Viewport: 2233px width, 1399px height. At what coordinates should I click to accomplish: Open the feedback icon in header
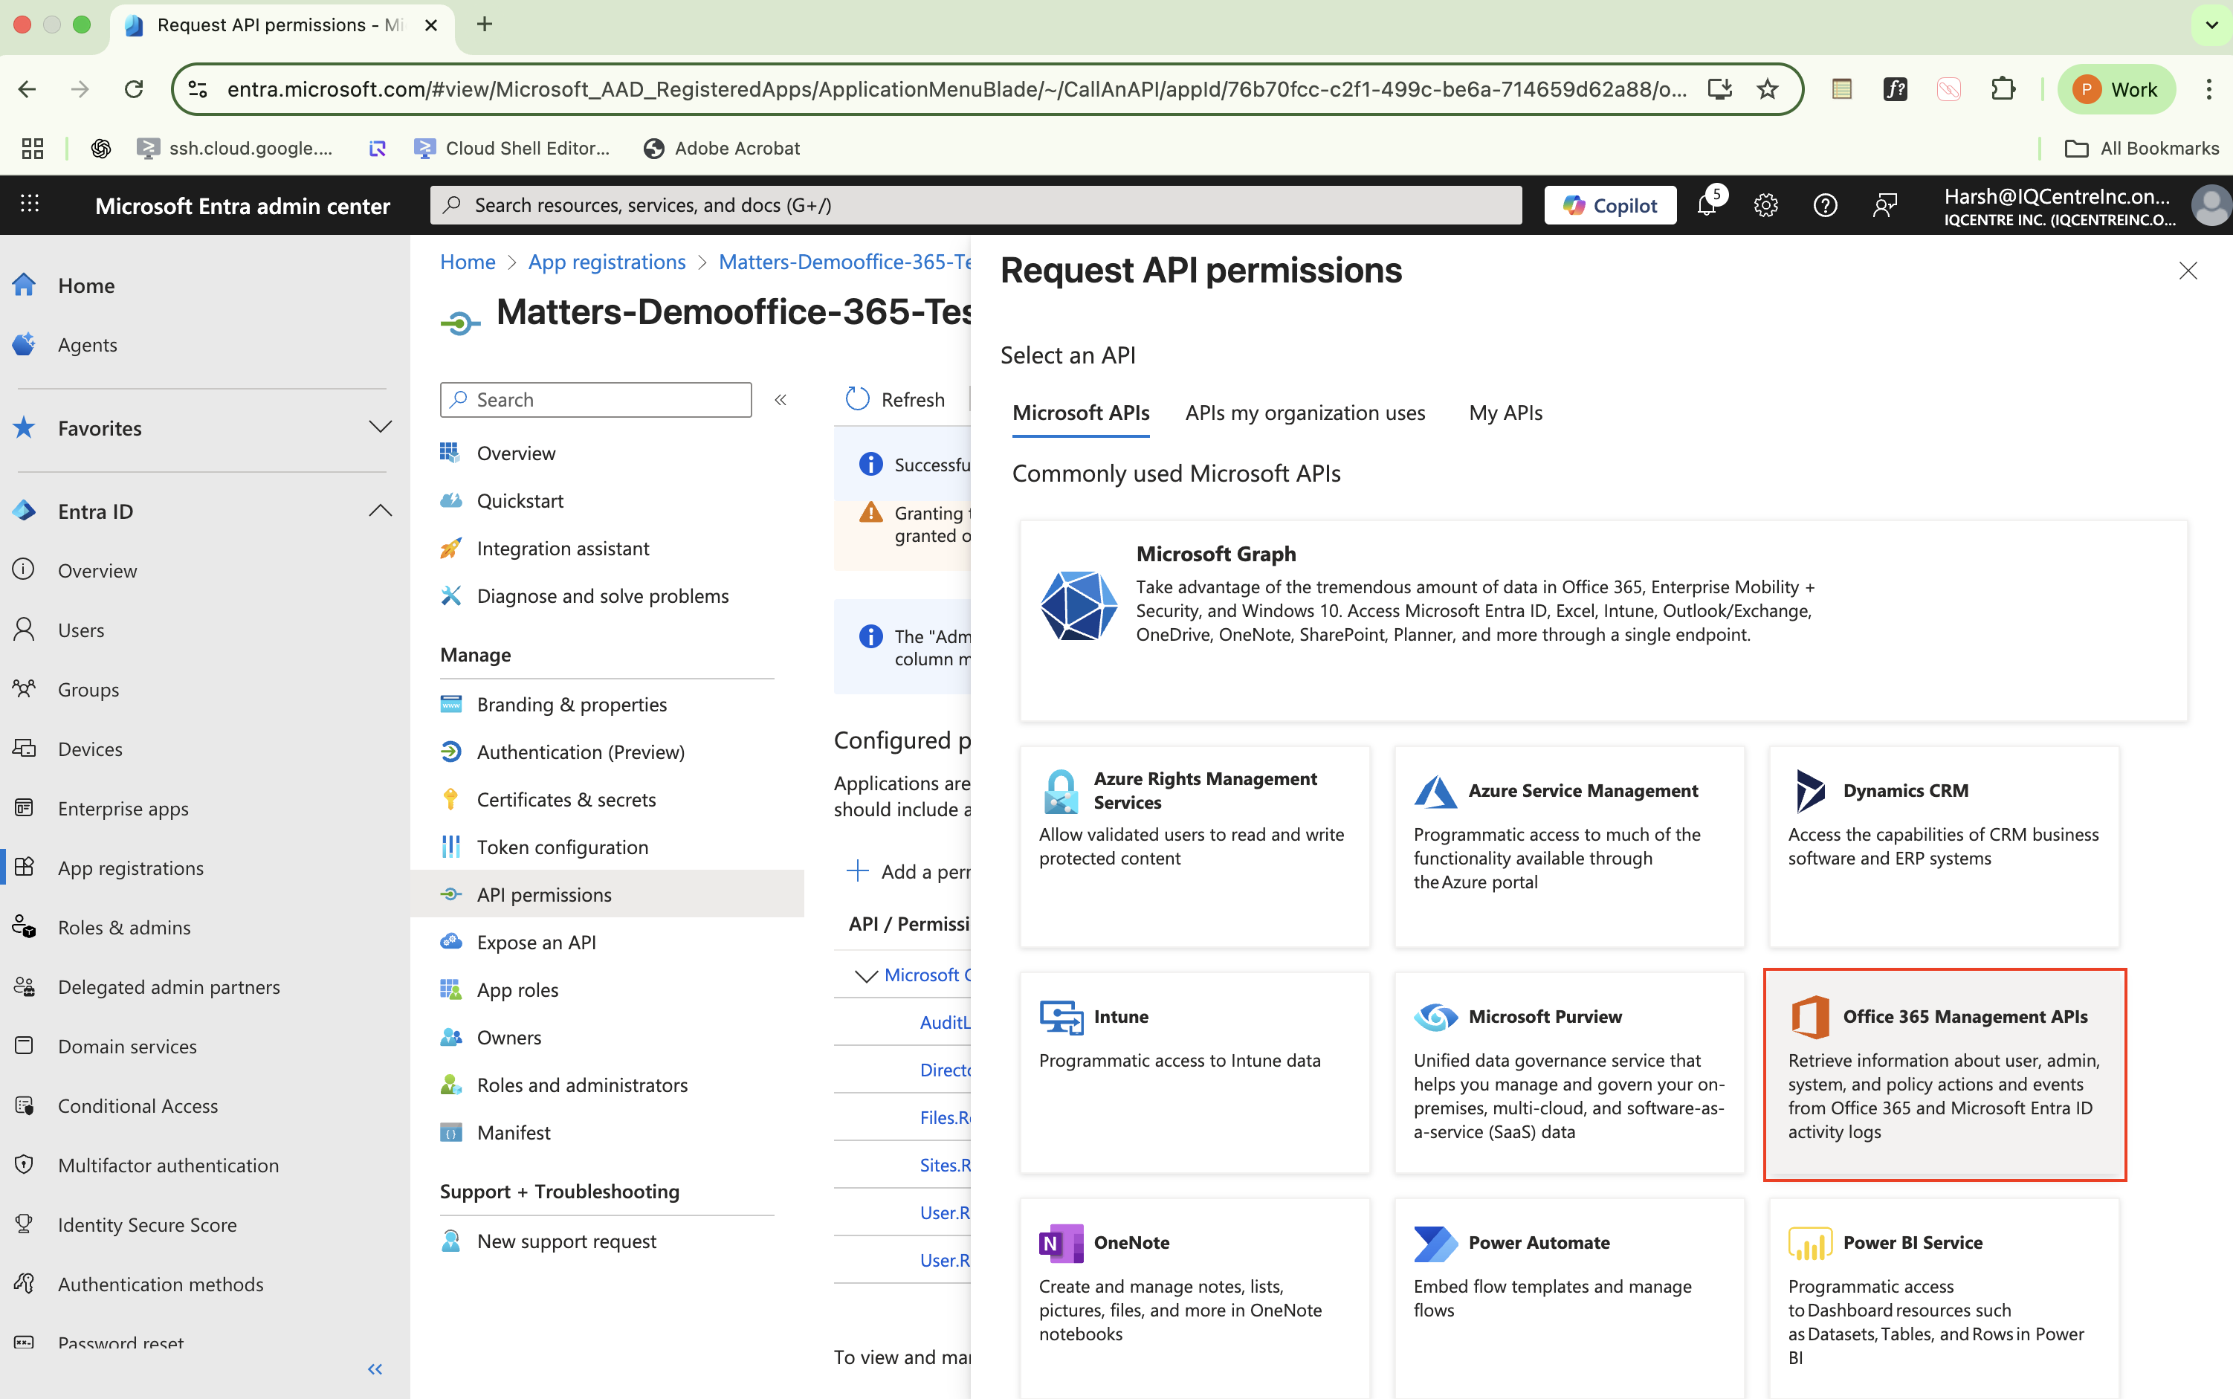[x=1884, y=205]
